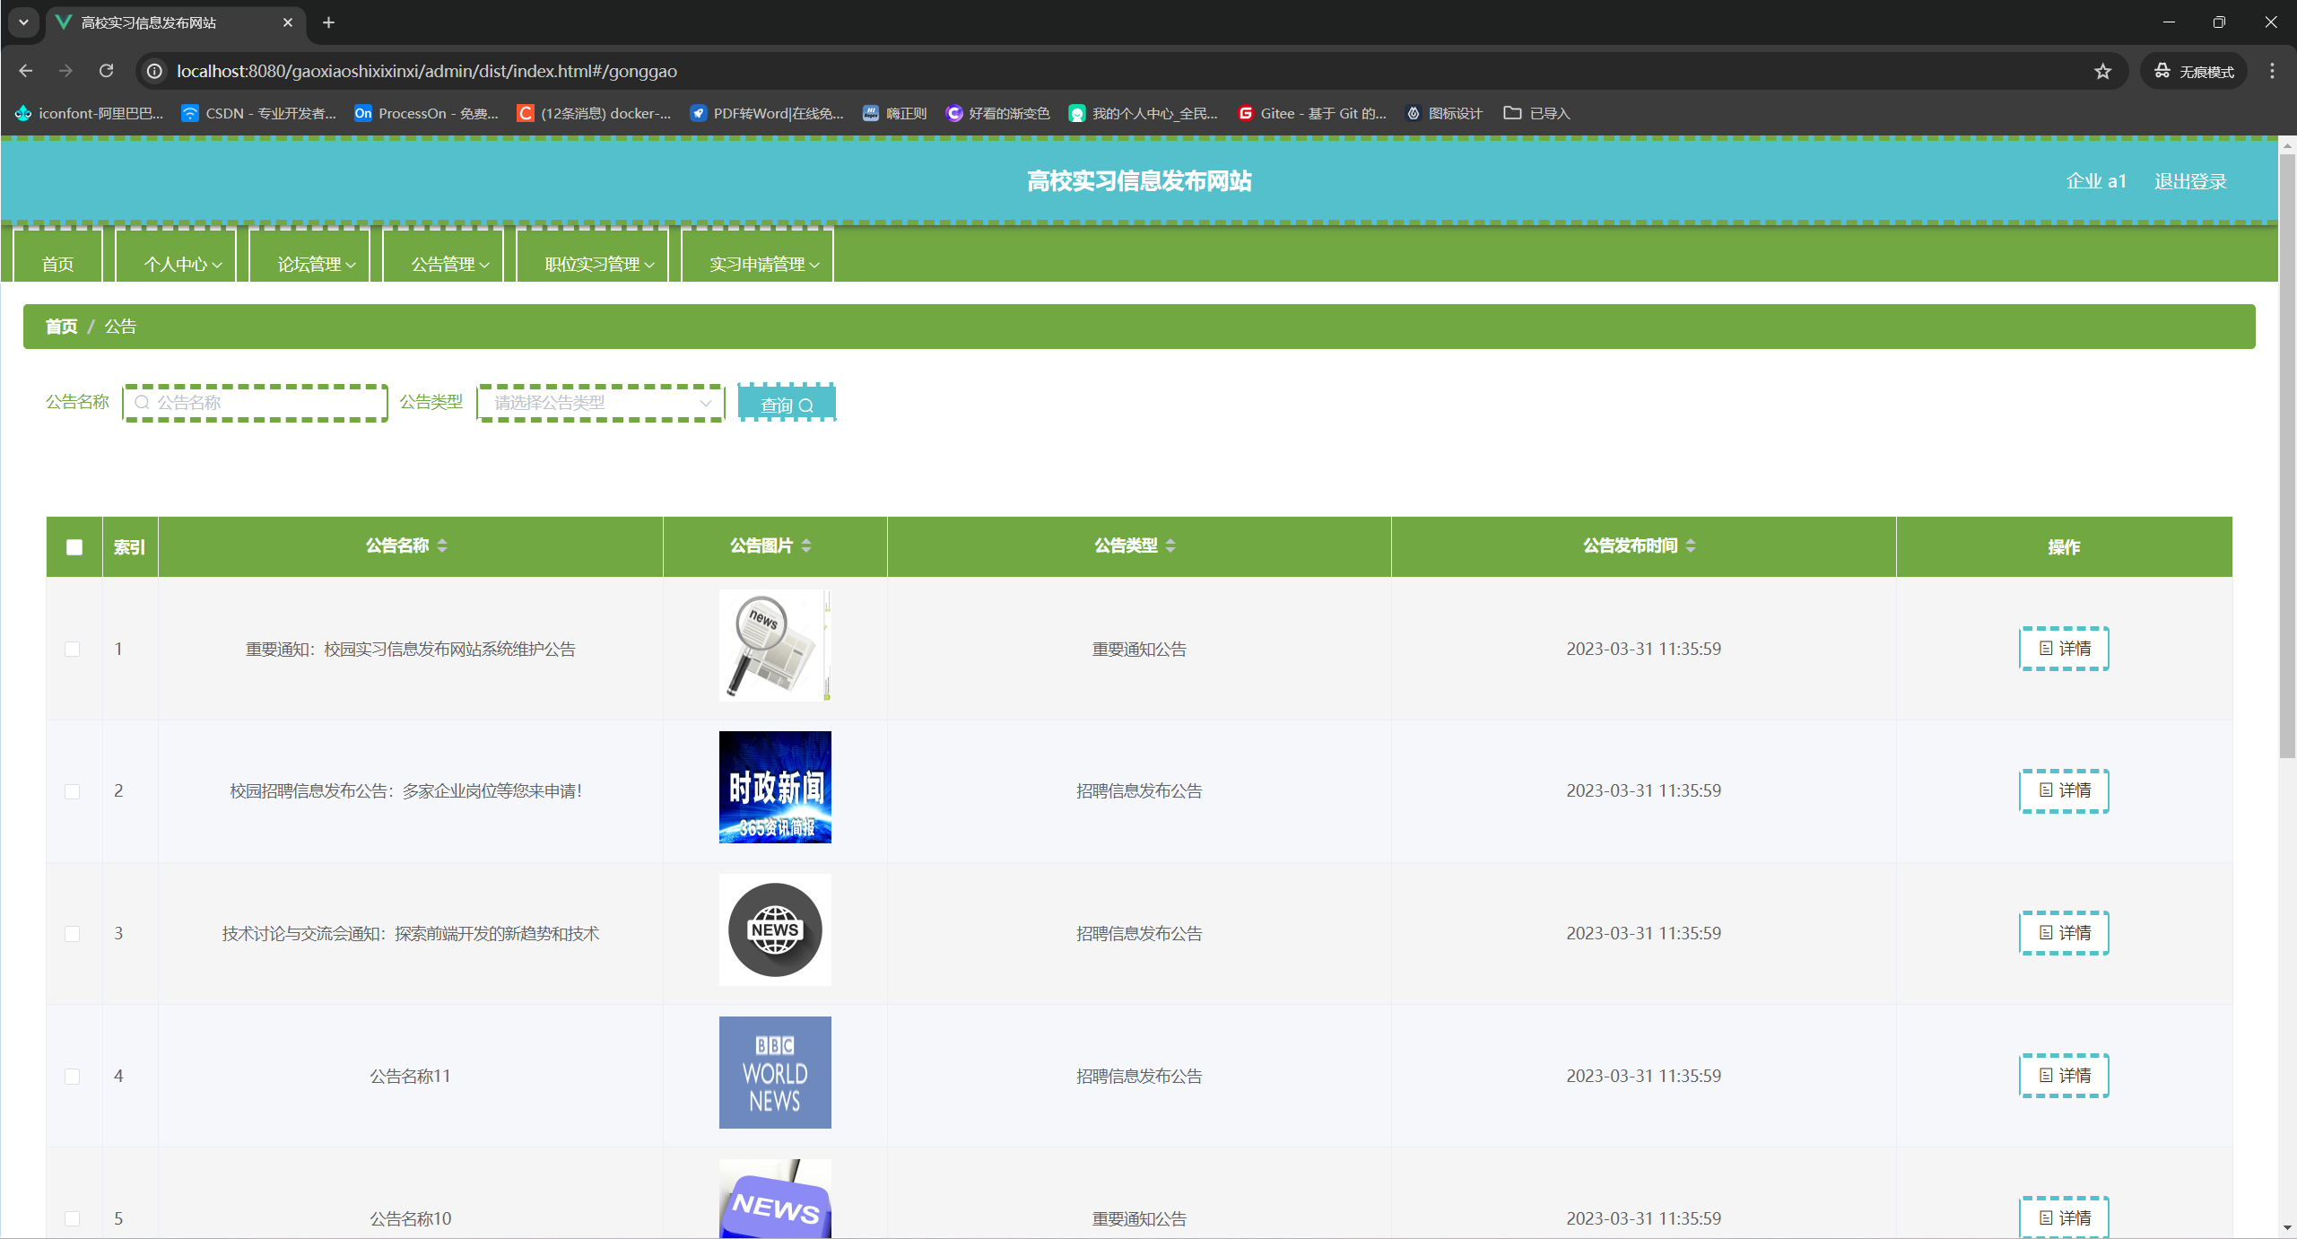This screenshot has height=1239, width=2297.
Task: Click 退出登录 to log out
Action: [2190, 181]
